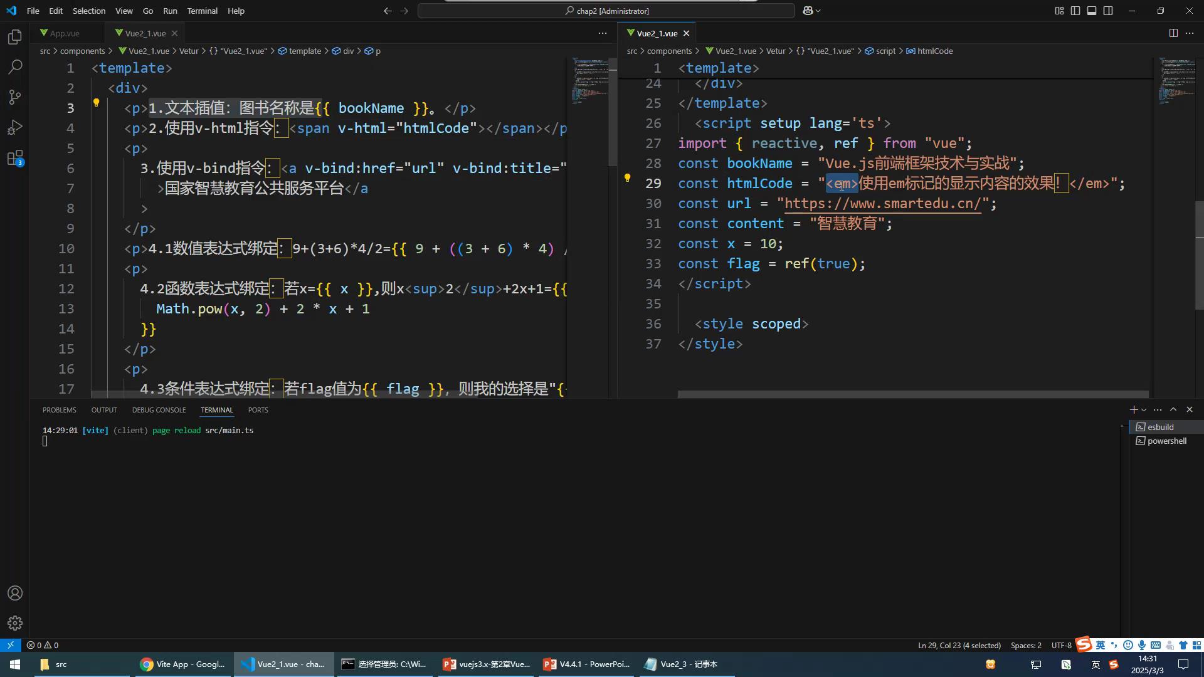This screenshot has width=1204, height=677.
Task: Open Source Control view
Action: pos(15,97)
